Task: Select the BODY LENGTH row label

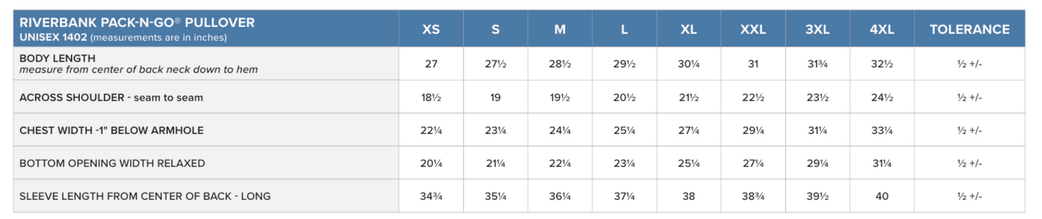Action: [57, 58]
